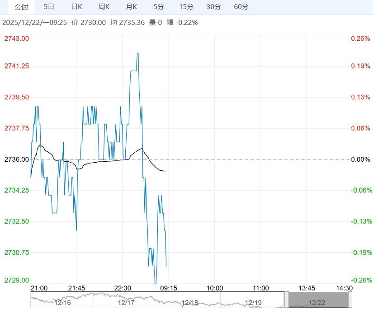Open the 60分 interval chart
This screenshot has width=373, height=309.
tap(241, 7)
